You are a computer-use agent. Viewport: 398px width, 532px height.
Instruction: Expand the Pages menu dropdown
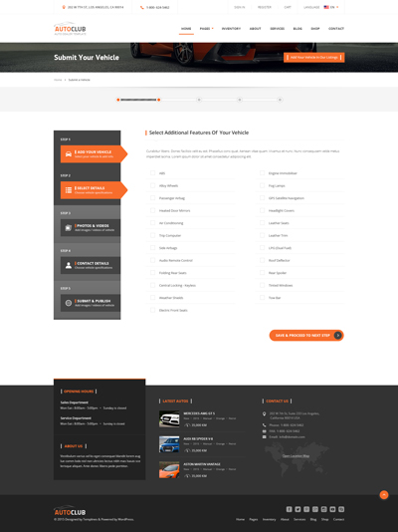[206, 29]
